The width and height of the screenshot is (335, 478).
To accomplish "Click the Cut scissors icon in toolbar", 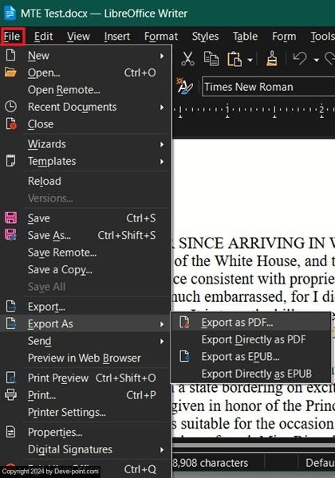I will 187,58.
